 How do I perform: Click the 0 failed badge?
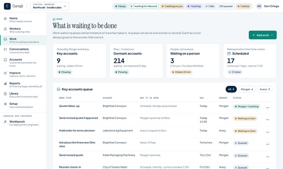pyautogui.click(x=235, y=72)
